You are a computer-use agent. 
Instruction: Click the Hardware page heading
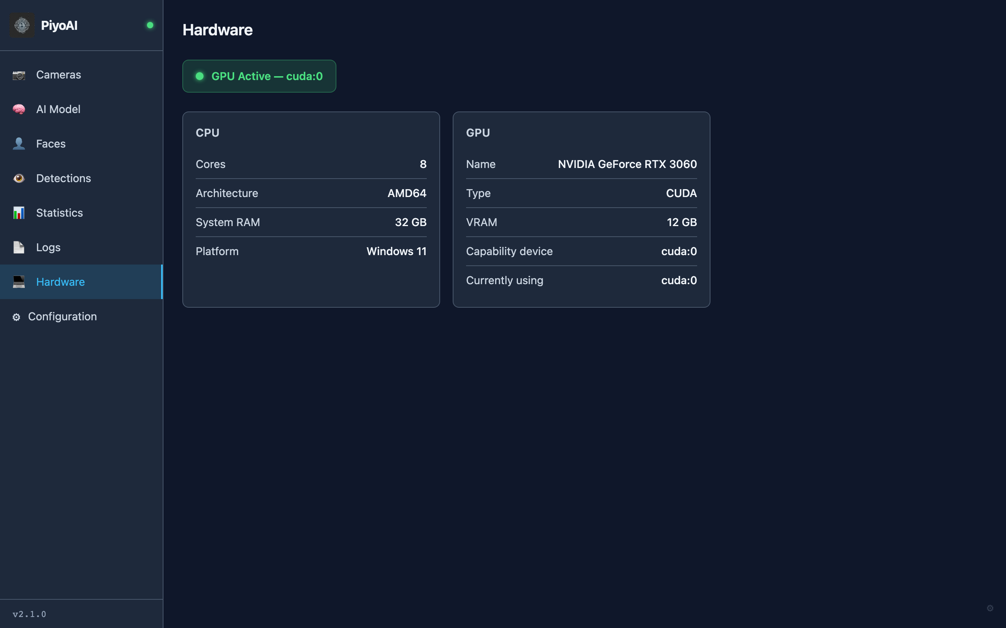[x=217, y=30]
